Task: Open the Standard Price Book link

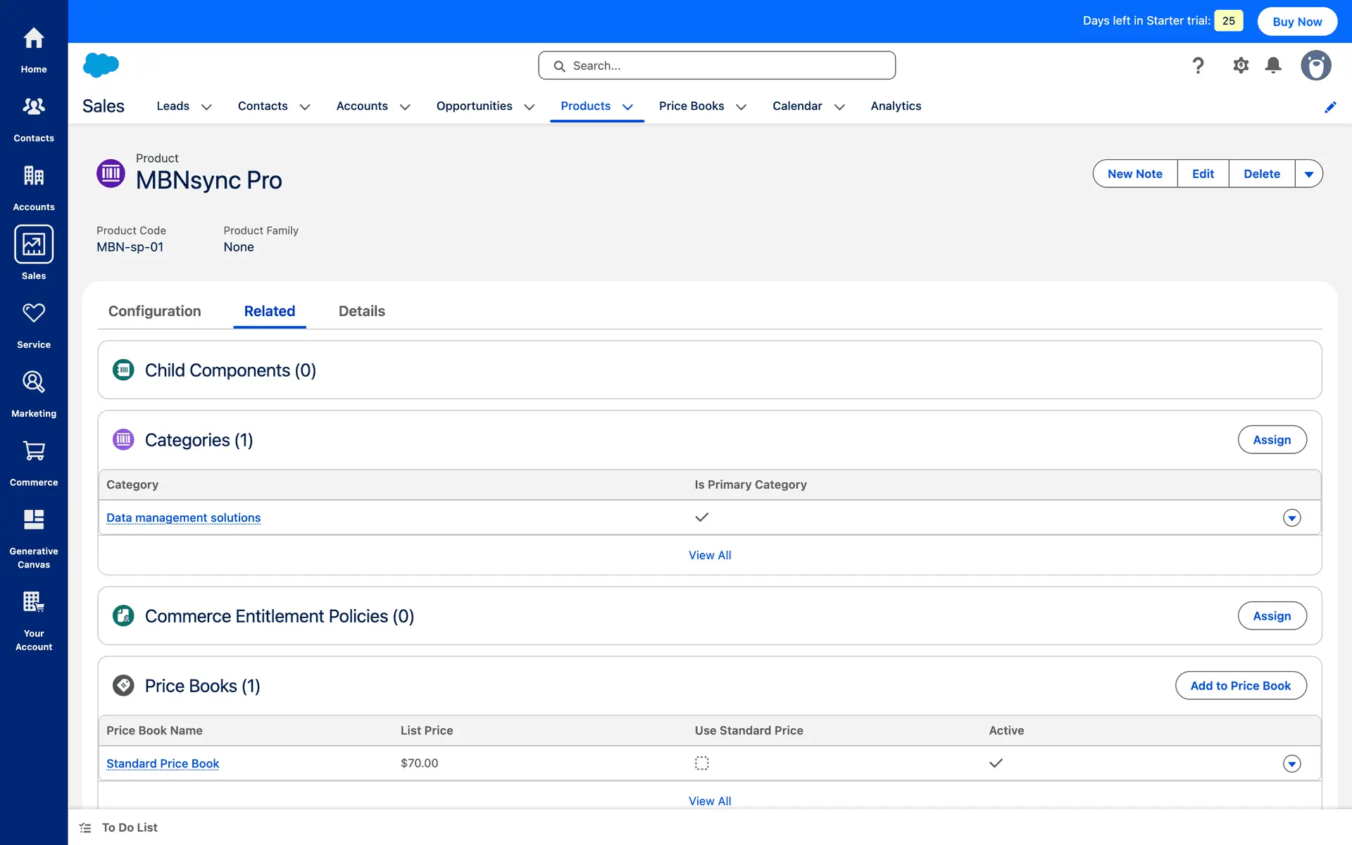Action: (x=163, y=764)
